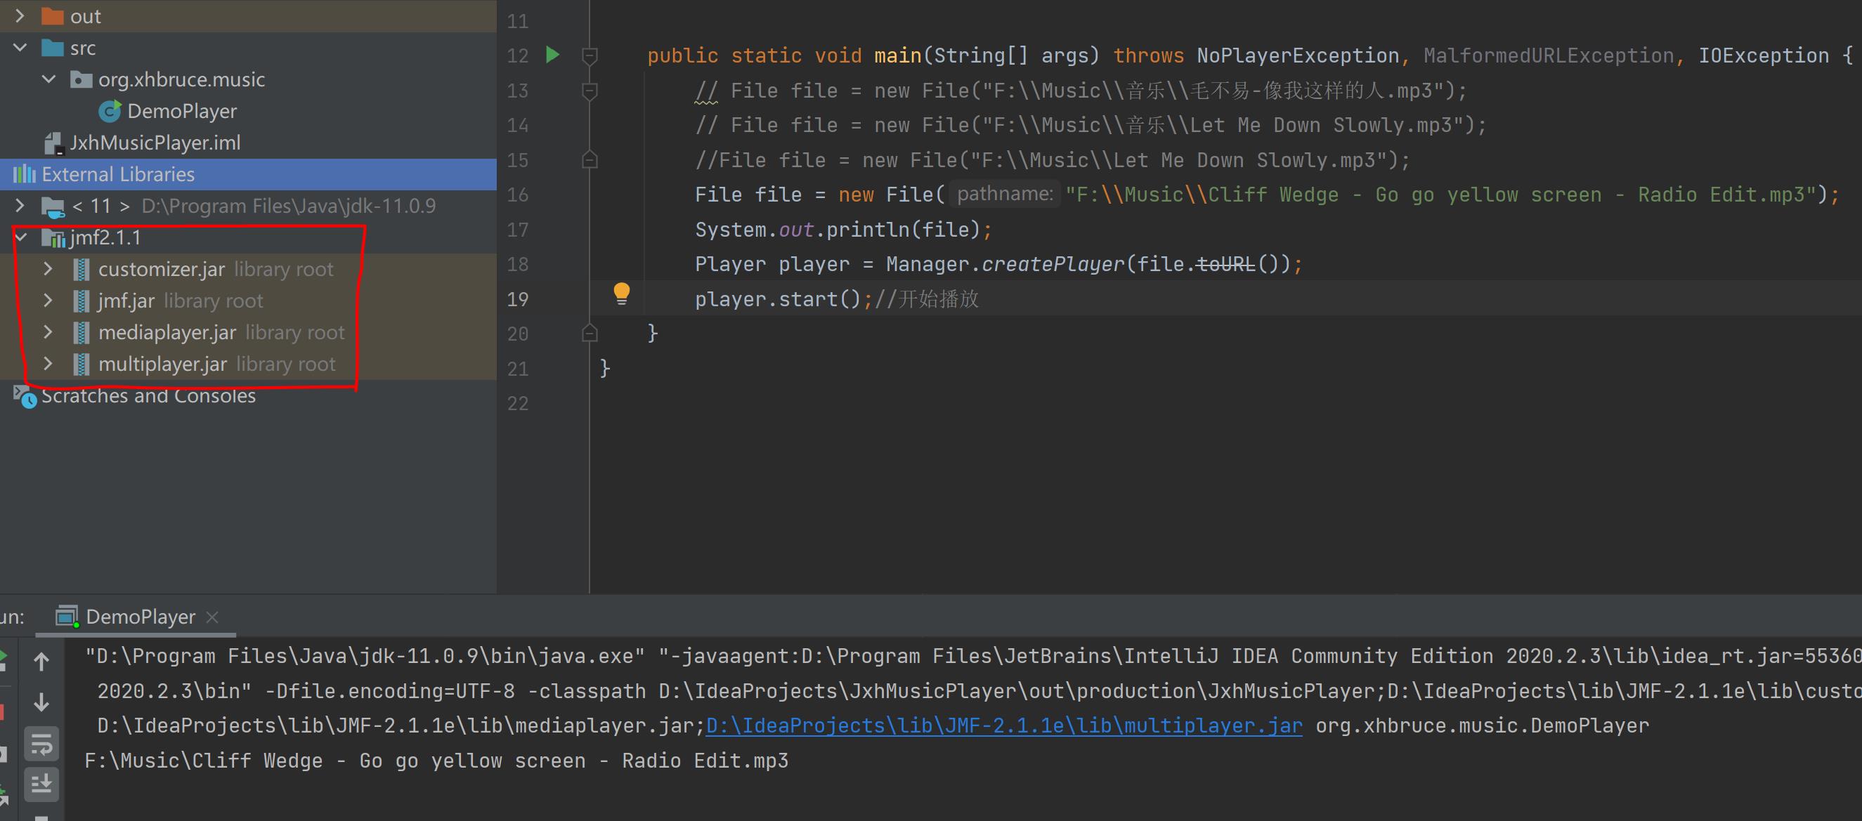The image size is (1862, 821).
Task: Expand jmf.jar library root
Action: click(48, 301)
